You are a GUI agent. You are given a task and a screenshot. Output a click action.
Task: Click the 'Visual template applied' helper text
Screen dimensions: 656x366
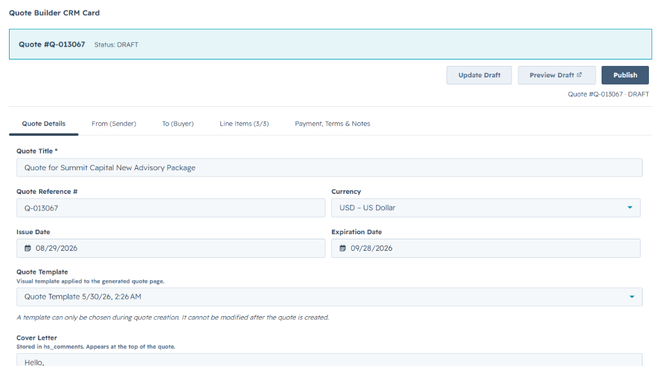[x=90, y=282]
